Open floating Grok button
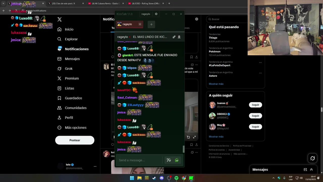 312,158
